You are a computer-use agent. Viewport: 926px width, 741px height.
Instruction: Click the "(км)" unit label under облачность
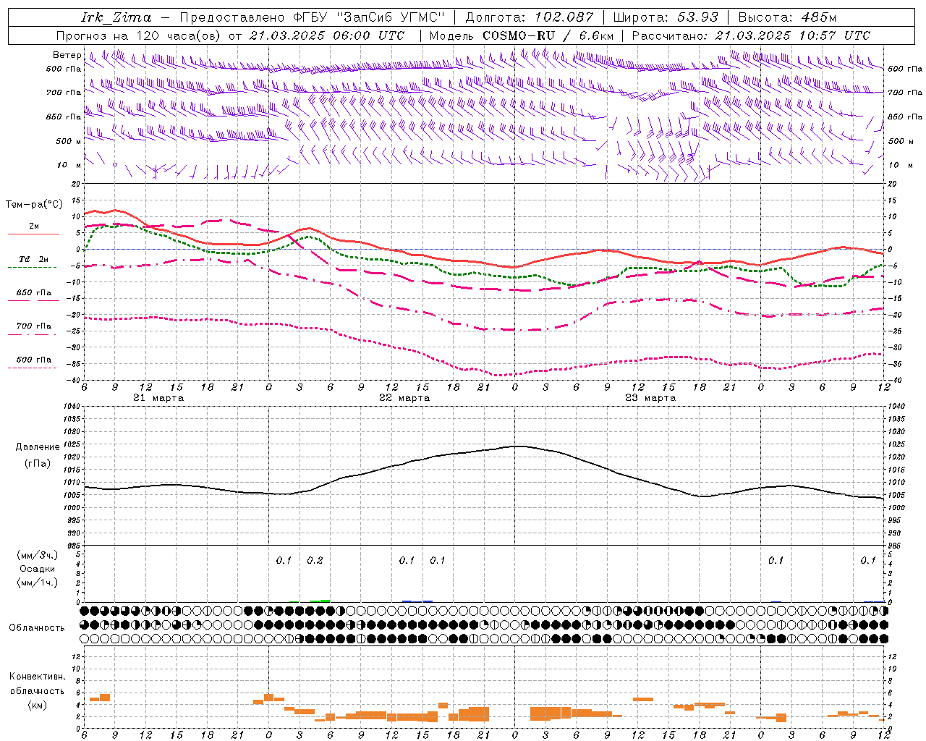point(37,705)
